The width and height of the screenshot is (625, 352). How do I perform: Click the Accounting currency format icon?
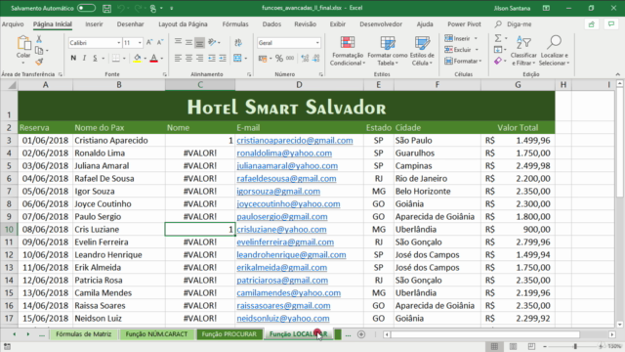click(x=263, y=59)
